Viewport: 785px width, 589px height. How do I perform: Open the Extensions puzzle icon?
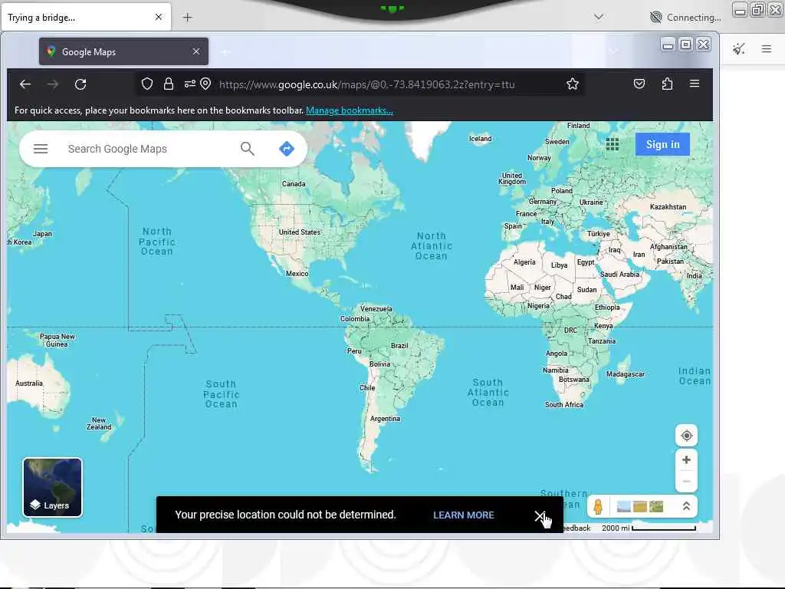[x=667, y=84]
